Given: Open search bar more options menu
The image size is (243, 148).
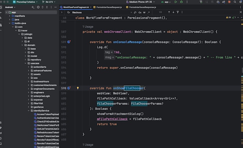Looking at the screenshot, I should [x=182, y=12].
